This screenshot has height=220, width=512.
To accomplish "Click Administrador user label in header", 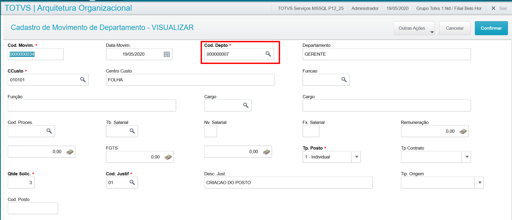I will coord(365,8).
